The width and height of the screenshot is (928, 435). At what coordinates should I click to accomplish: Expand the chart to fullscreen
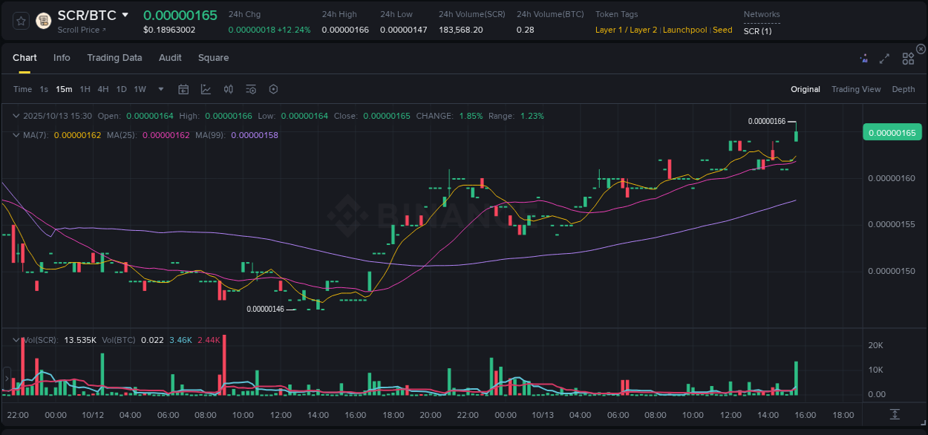[x=884, y=58]
